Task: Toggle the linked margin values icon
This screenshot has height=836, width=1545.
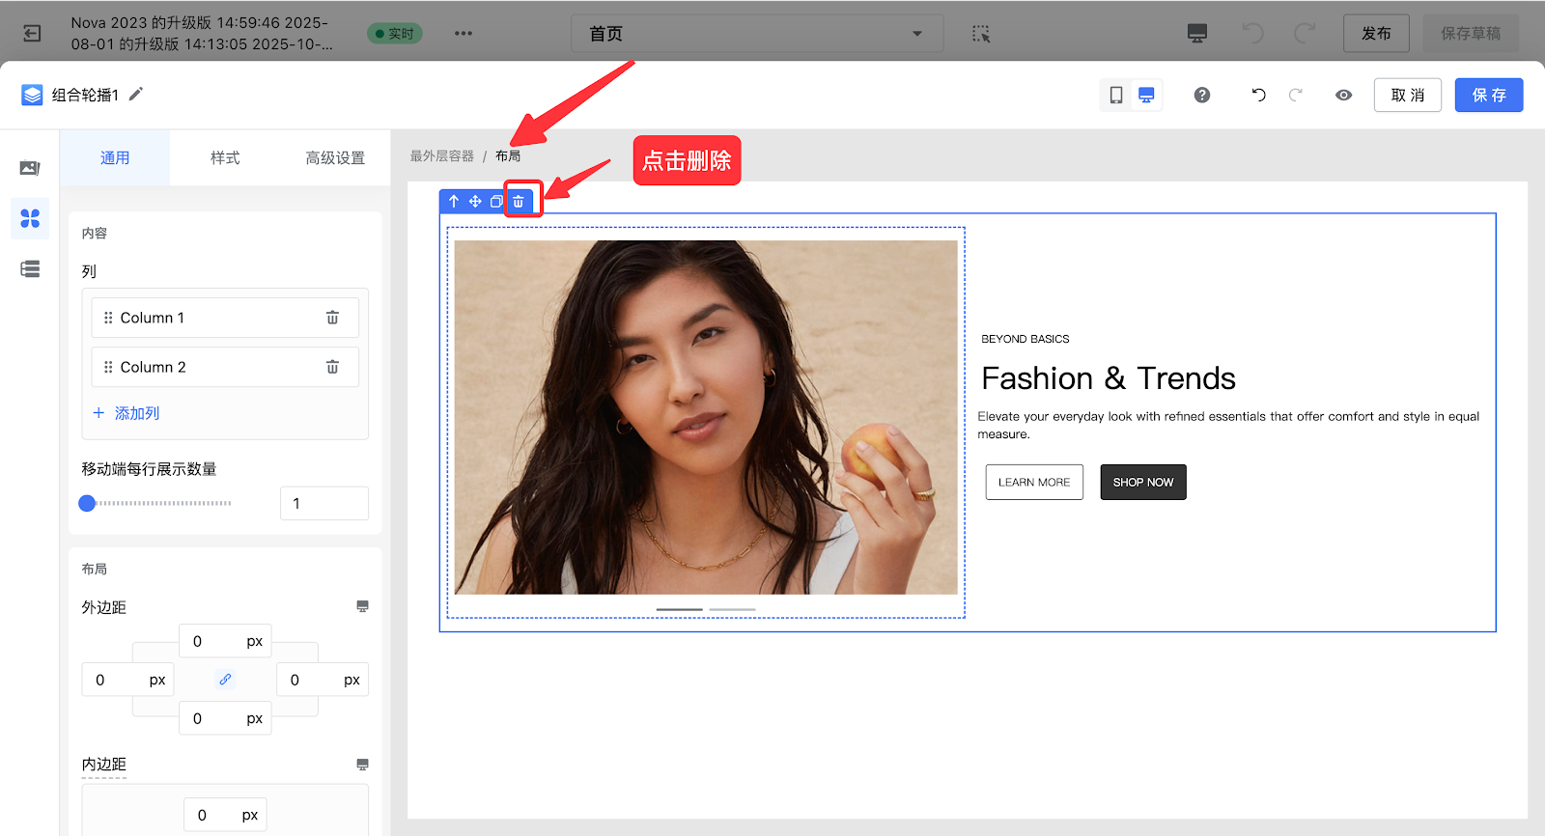Action: 225,680
